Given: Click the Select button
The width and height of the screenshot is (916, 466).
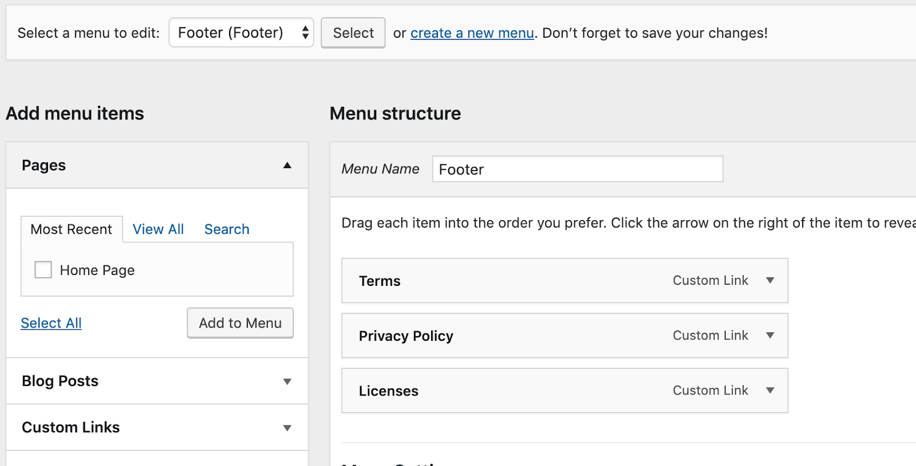Looking at the screenshot, I should pos(353,33).
